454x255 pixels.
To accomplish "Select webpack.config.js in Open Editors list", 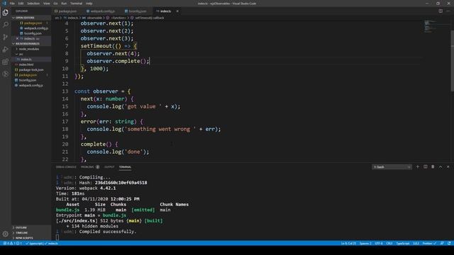I will [31, 28].
